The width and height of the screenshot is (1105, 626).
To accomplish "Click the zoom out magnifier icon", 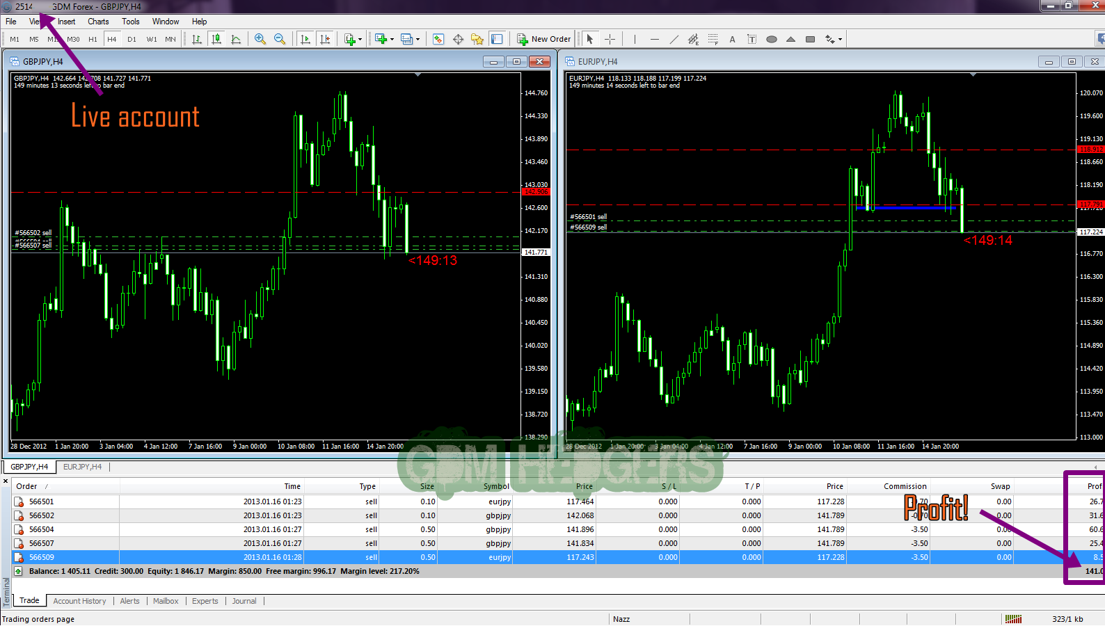I will (280, 39).
